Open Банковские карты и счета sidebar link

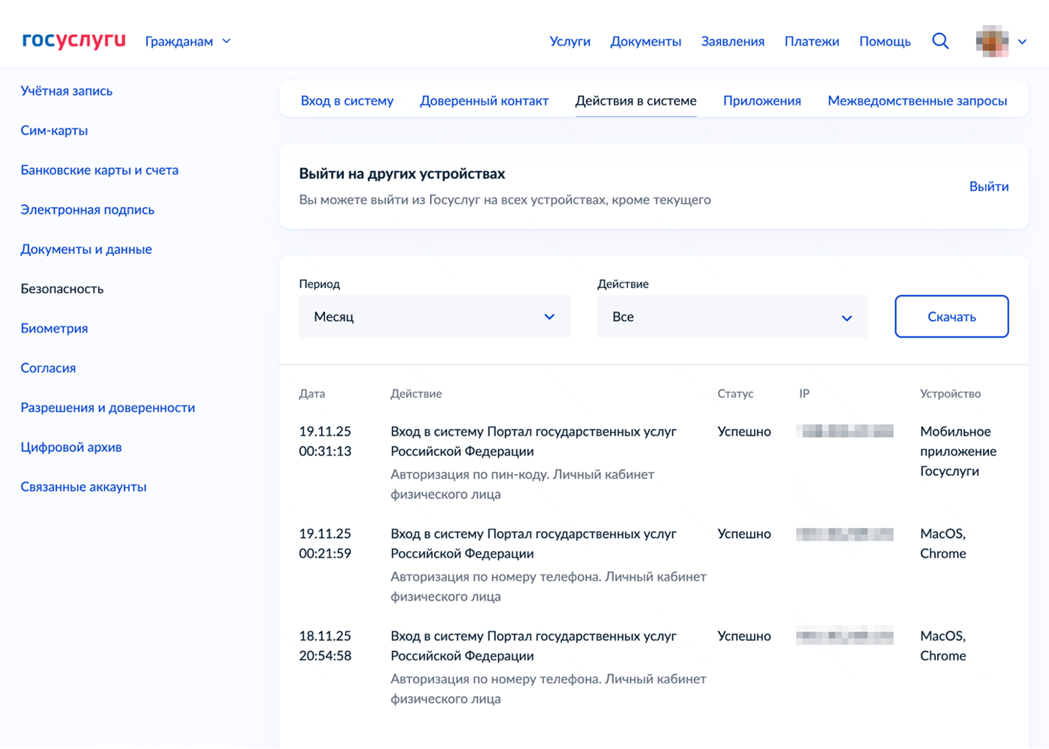pyautogui.click(x=99, y=170)
